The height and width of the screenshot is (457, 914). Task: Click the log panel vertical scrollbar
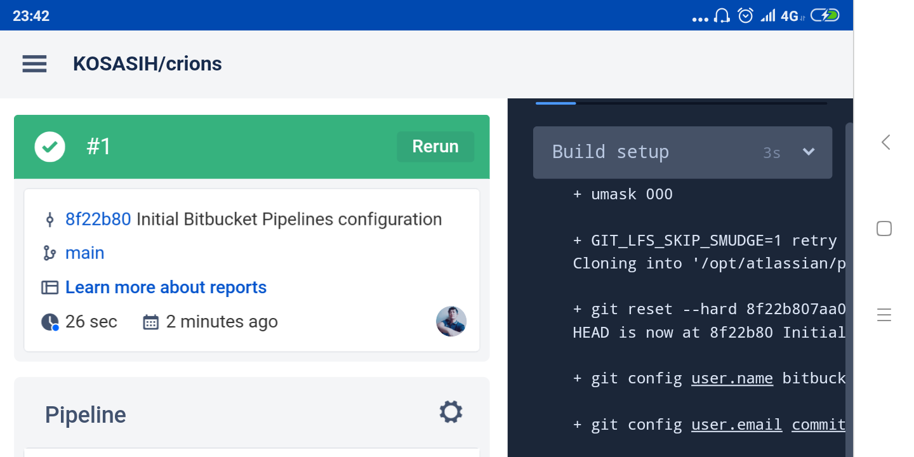pyautogui.click(x=849, y=286)
